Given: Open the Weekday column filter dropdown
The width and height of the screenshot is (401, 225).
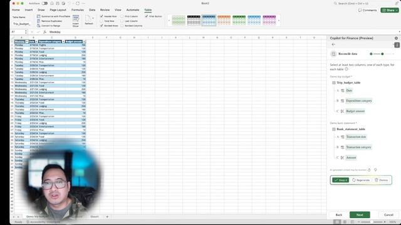Looking at the screenshot, I should [27, 42].
